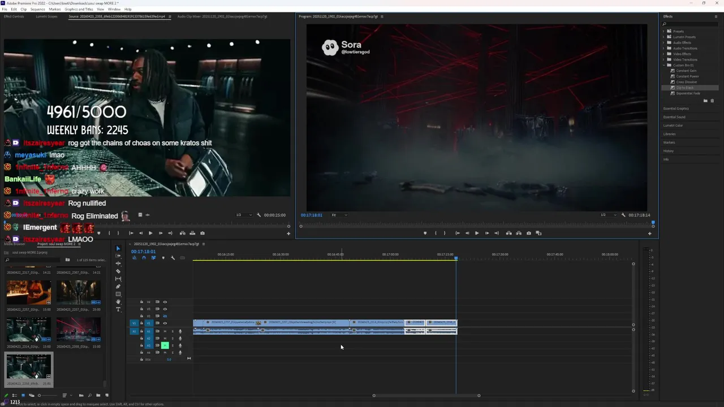Select the Selection tool in the tools panel
The width and height of the screenshot is (724, 407).
pyautogui.click(x=118, y=248)
